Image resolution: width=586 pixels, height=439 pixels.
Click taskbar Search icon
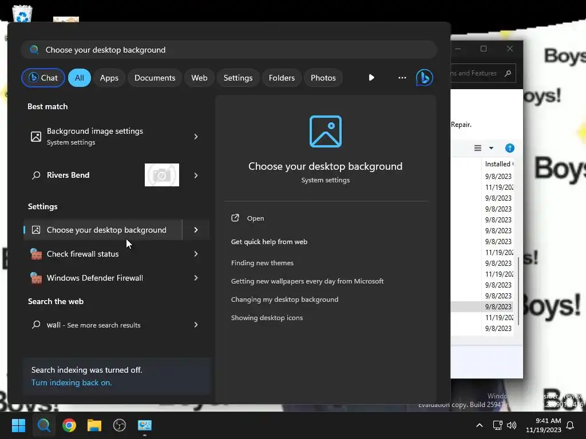(43, 425)
